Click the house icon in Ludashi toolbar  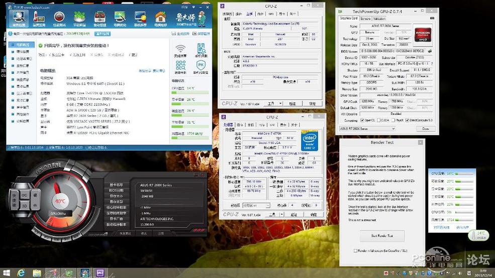160,18
